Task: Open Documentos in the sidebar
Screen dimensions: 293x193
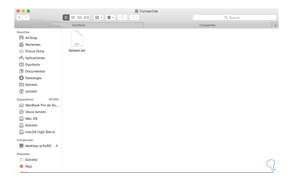Action: tap(32, 71)
